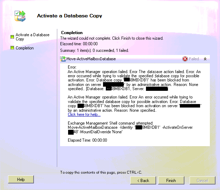Click Elapsed Time: 00:00:00 in details pane

(87, 140)
